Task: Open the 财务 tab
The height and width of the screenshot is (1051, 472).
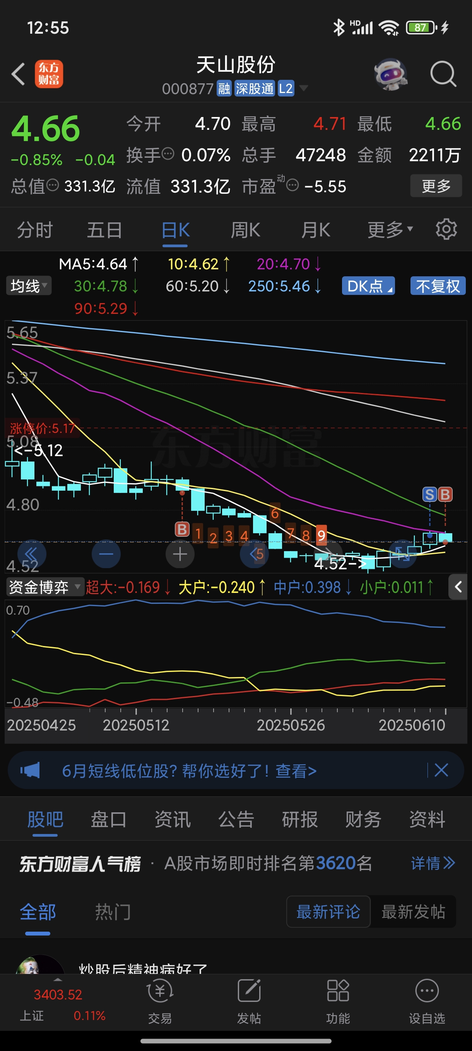Action: coord(363,819)
